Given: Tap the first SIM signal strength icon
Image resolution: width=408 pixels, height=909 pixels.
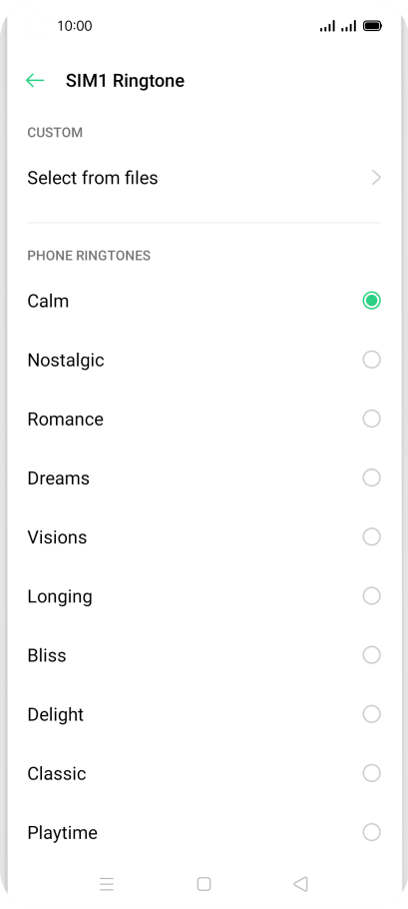Looking at the screenshot, I should [327, 26].
